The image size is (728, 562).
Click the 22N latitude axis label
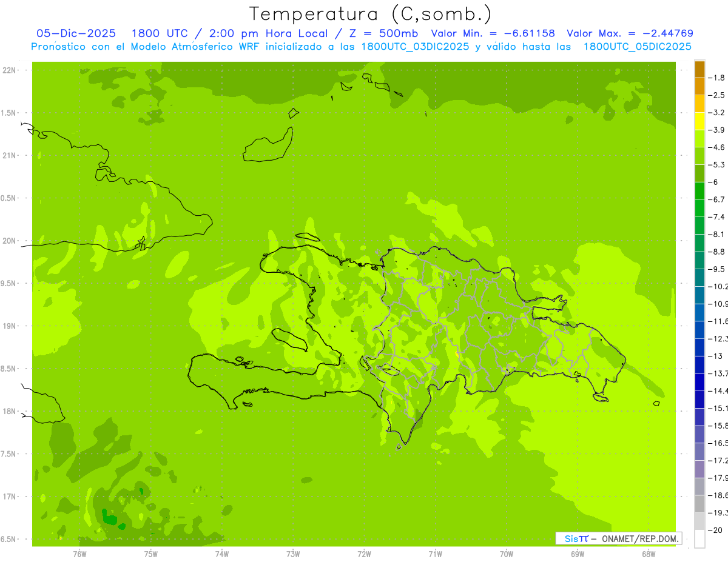pos(10,70)
